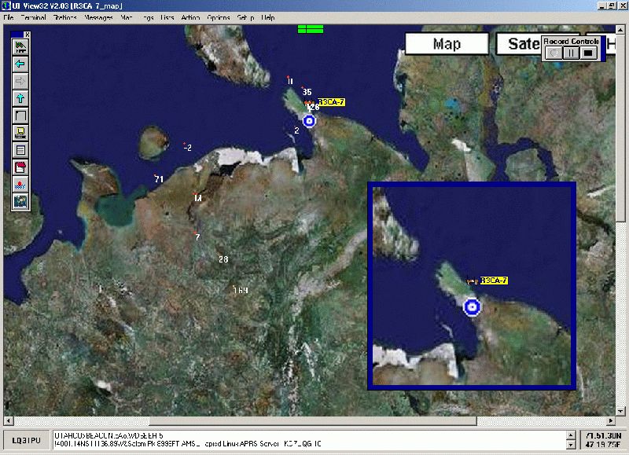Click the zoom rectangle outline icon
The width and height of the screenshot is (629, 455).
[x=20, y=116]
